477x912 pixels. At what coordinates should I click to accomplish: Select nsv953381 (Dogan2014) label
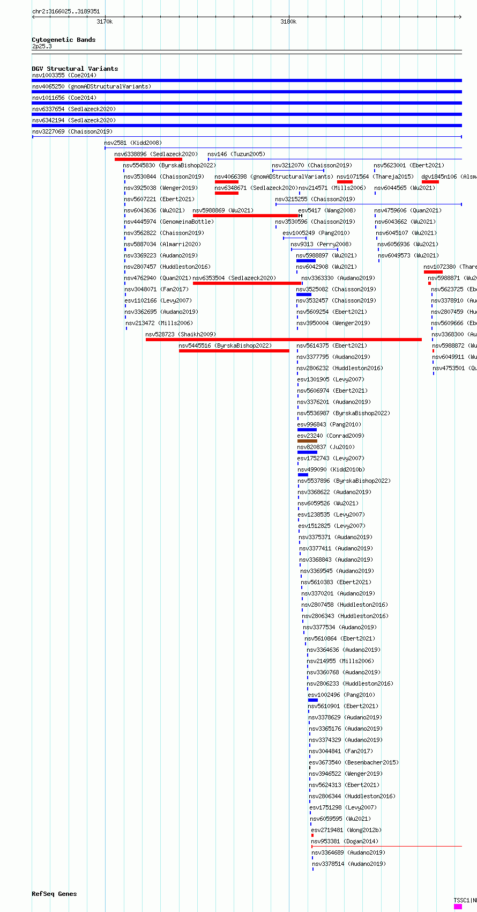point(345,841)
